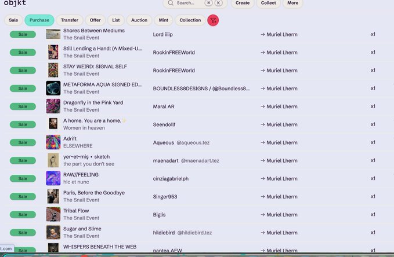Click the objkt logo
394x257 pixels.
15,3
